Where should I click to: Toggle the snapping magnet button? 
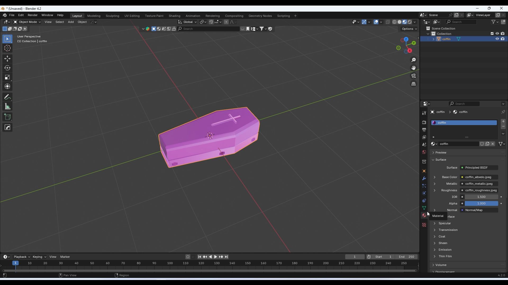[211, 22]
